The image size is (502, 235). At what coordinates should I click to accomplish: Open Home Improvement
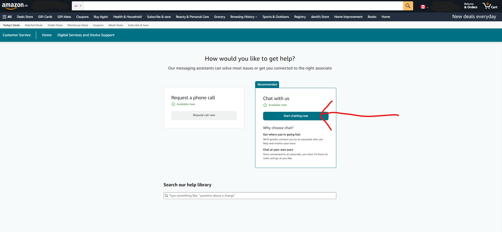coord(348,17)
